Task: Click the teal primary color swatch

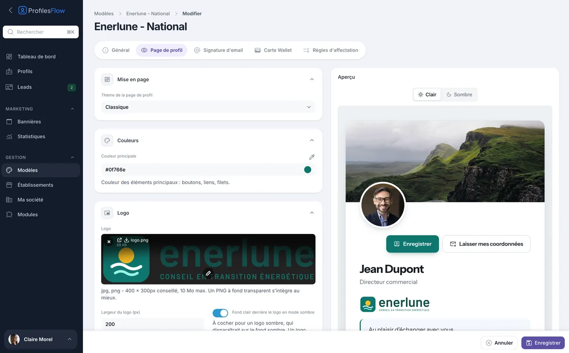Action: [308, 170]
